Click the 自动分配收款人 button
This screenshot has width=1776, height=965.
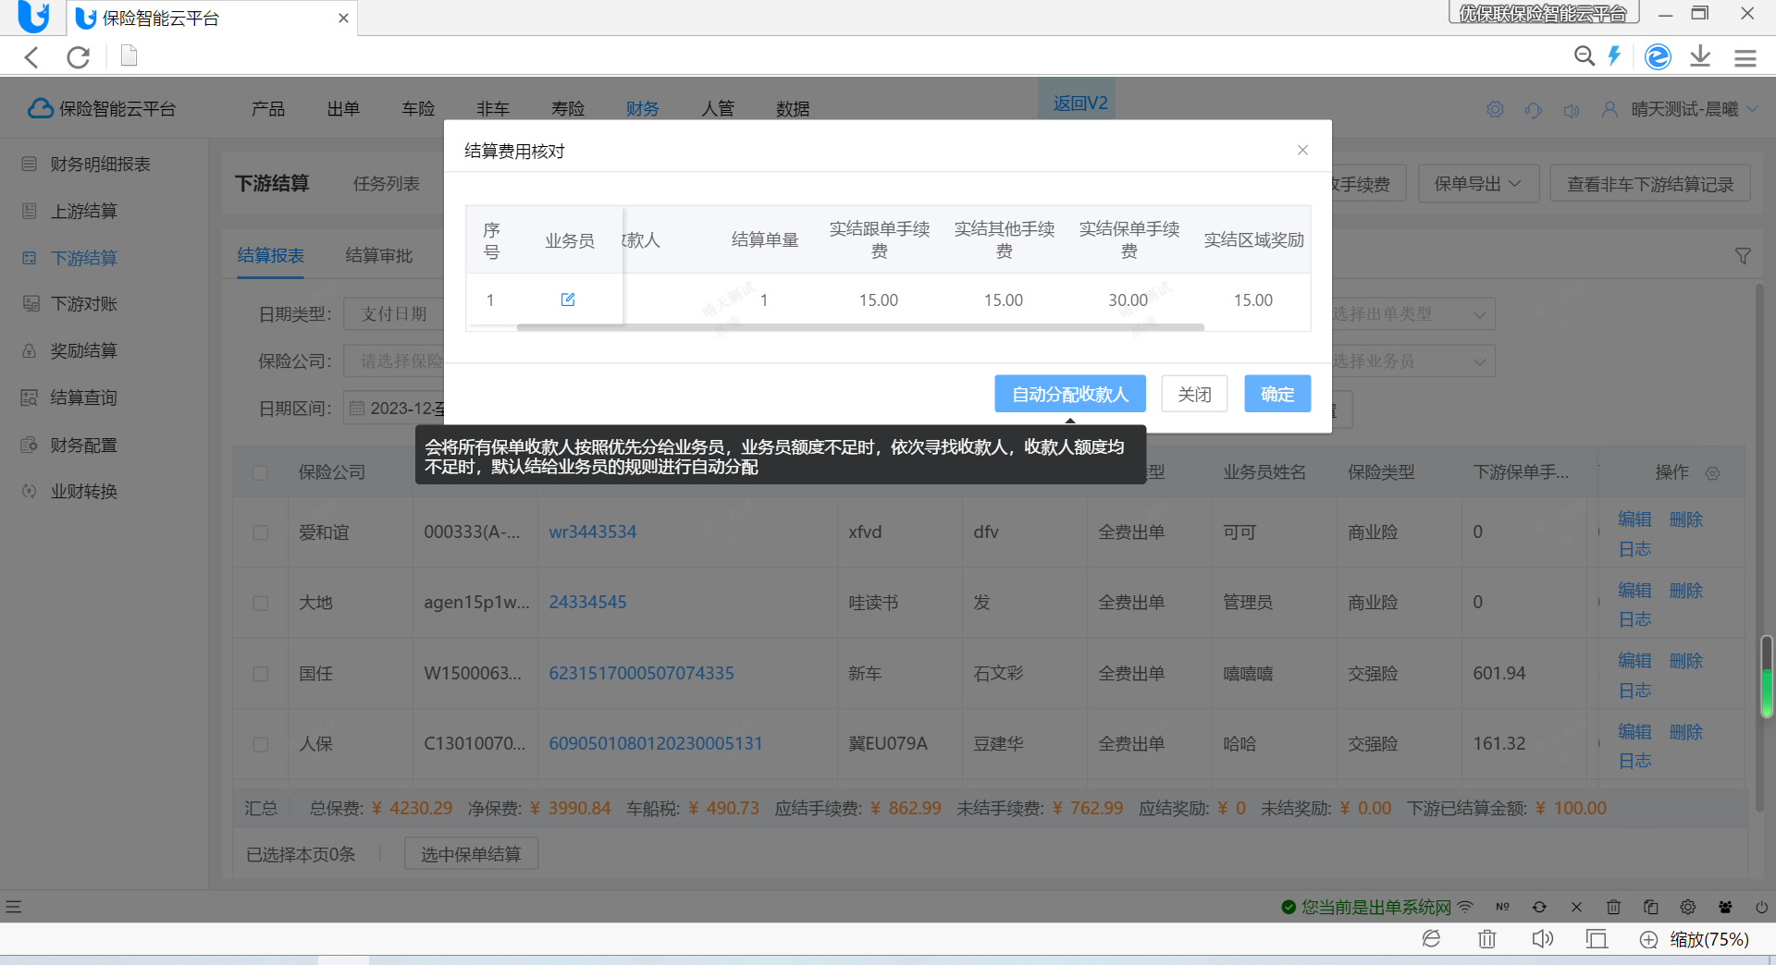(1070, 394)
